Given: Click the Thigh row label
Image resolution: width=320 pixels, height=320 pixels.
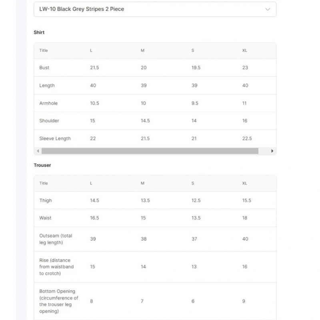Looking at the screenshot, I should 46,200.
